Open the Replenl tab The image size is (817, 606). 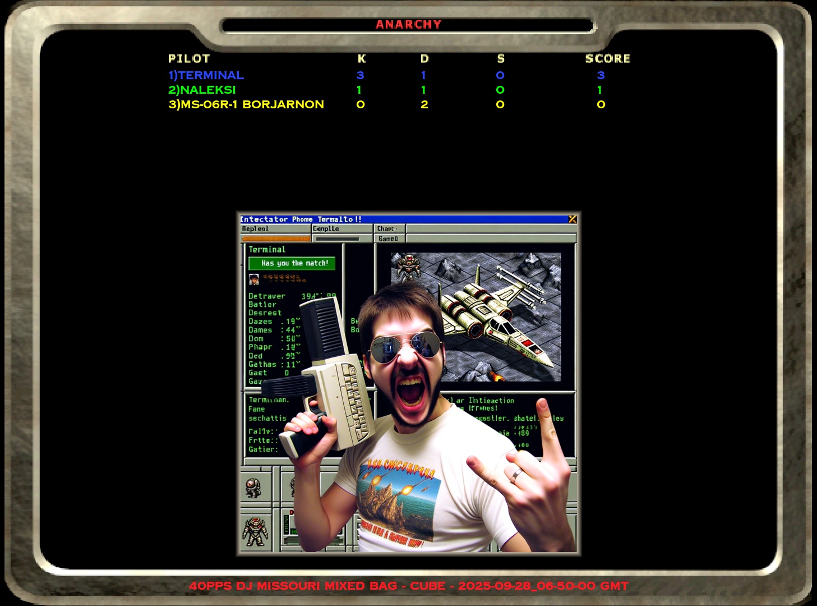275,229
